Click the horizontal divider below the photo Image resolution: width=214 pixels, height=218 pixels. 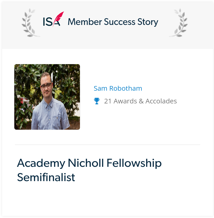[108, 145]
